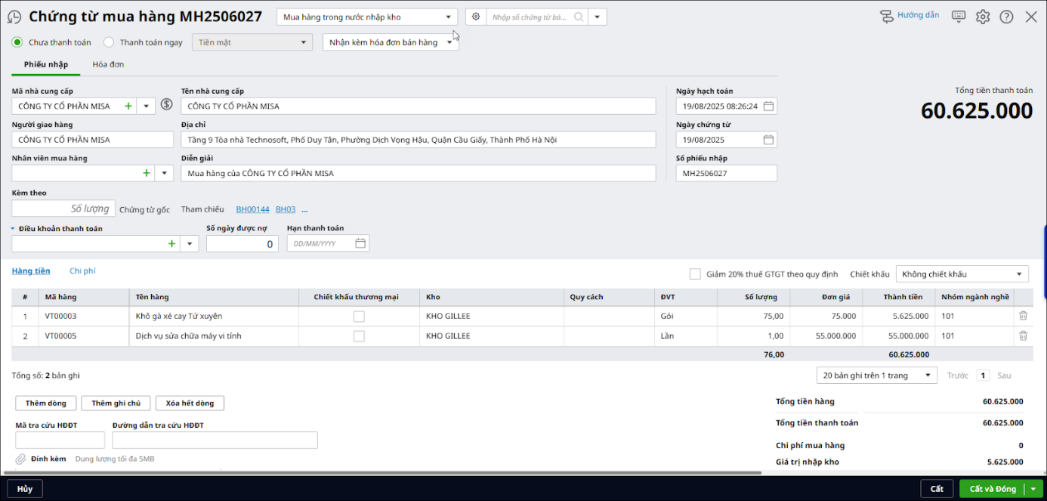
Task: Click Địa chỉ address field
Action: (x=418, y=140)
